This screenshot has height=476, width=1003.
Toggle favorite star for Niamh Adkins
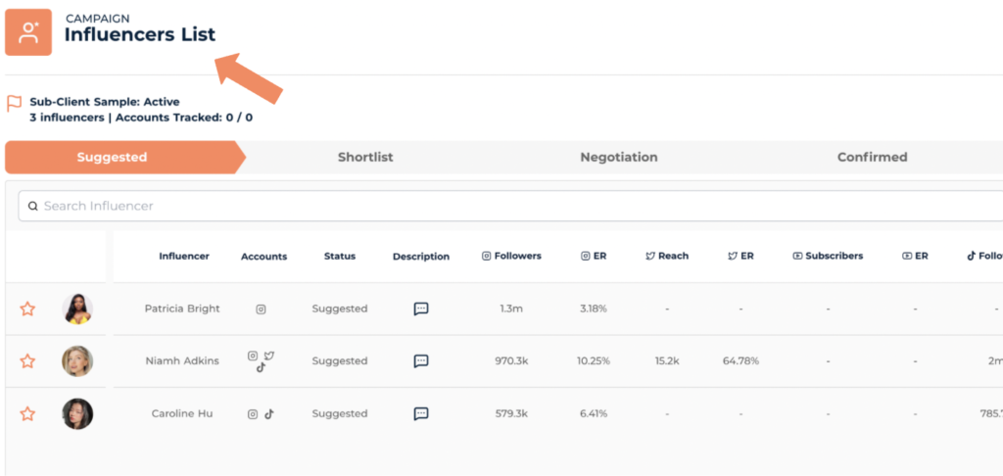coord(27,361)
